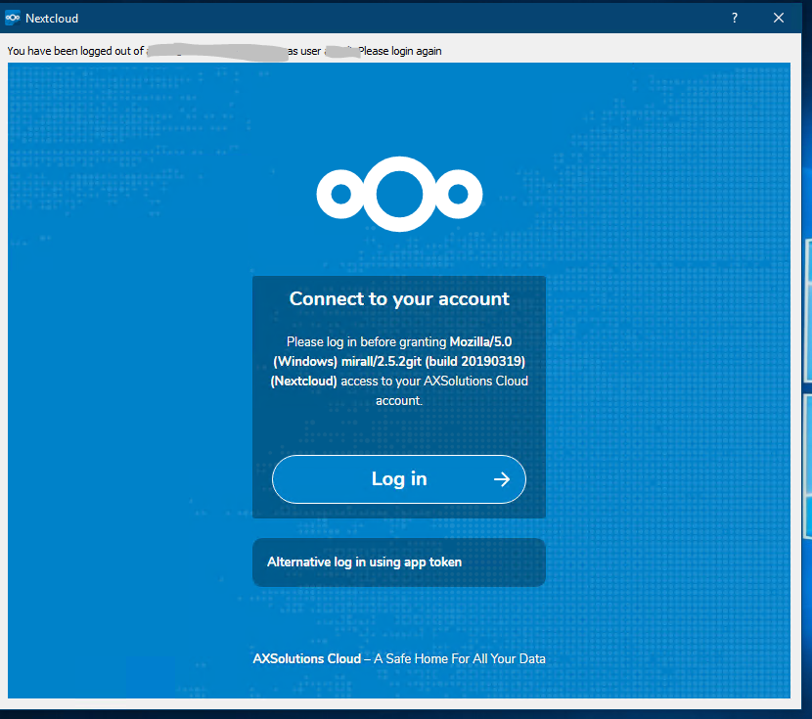The image size is (812, 719).
Task: Close the Nextcloud login window
Action: (x=779, y=19)
